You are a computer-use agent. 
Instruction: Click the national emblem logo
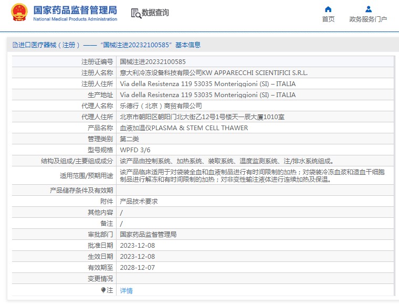19,12
